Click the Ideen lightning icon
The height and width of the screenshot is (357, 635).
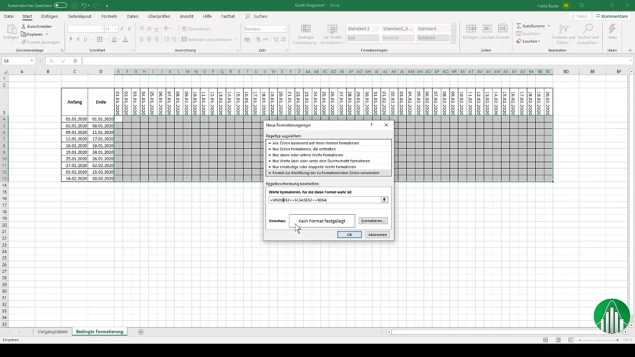(x=612, y=29)
